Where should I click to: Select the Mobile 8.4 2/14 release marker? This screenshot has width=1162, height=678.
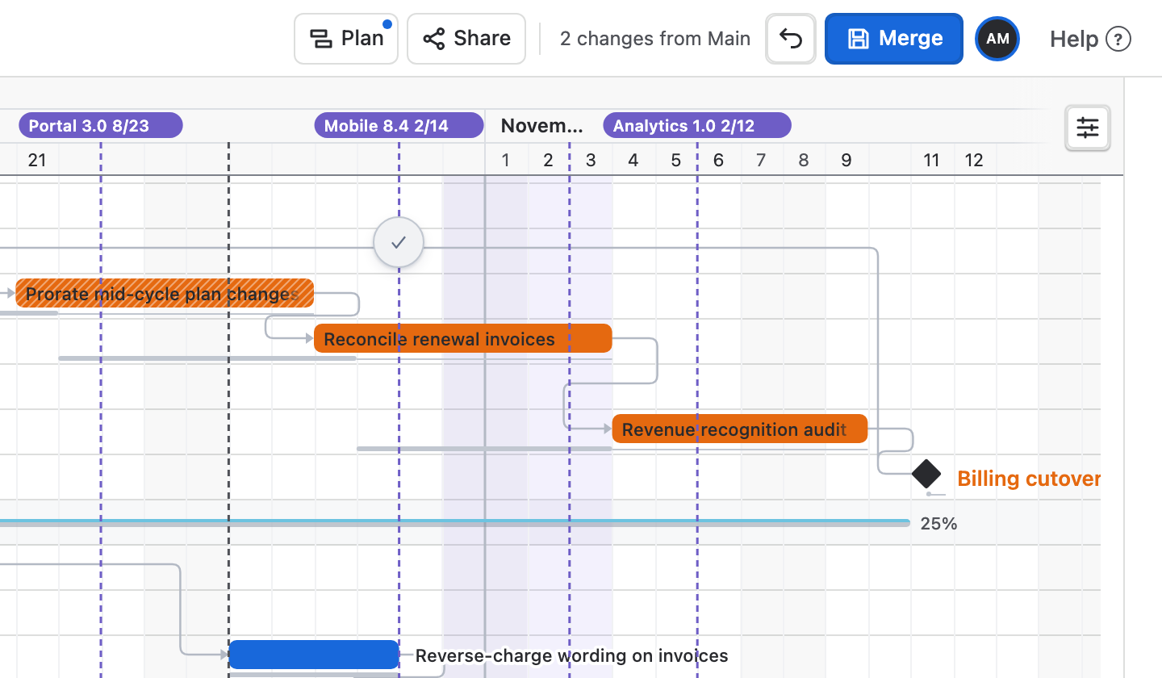pyautogui.click(x=399, y=126)
